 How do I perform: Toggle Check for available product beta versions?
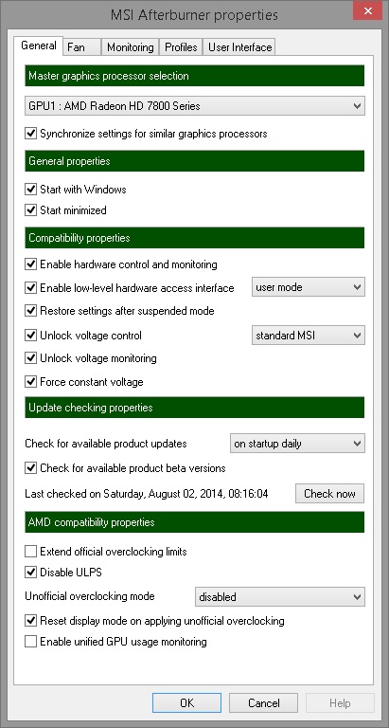point(30,467)
